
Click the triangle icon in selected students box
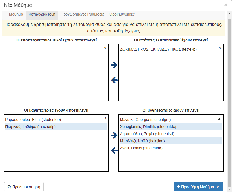click(219, 119)
